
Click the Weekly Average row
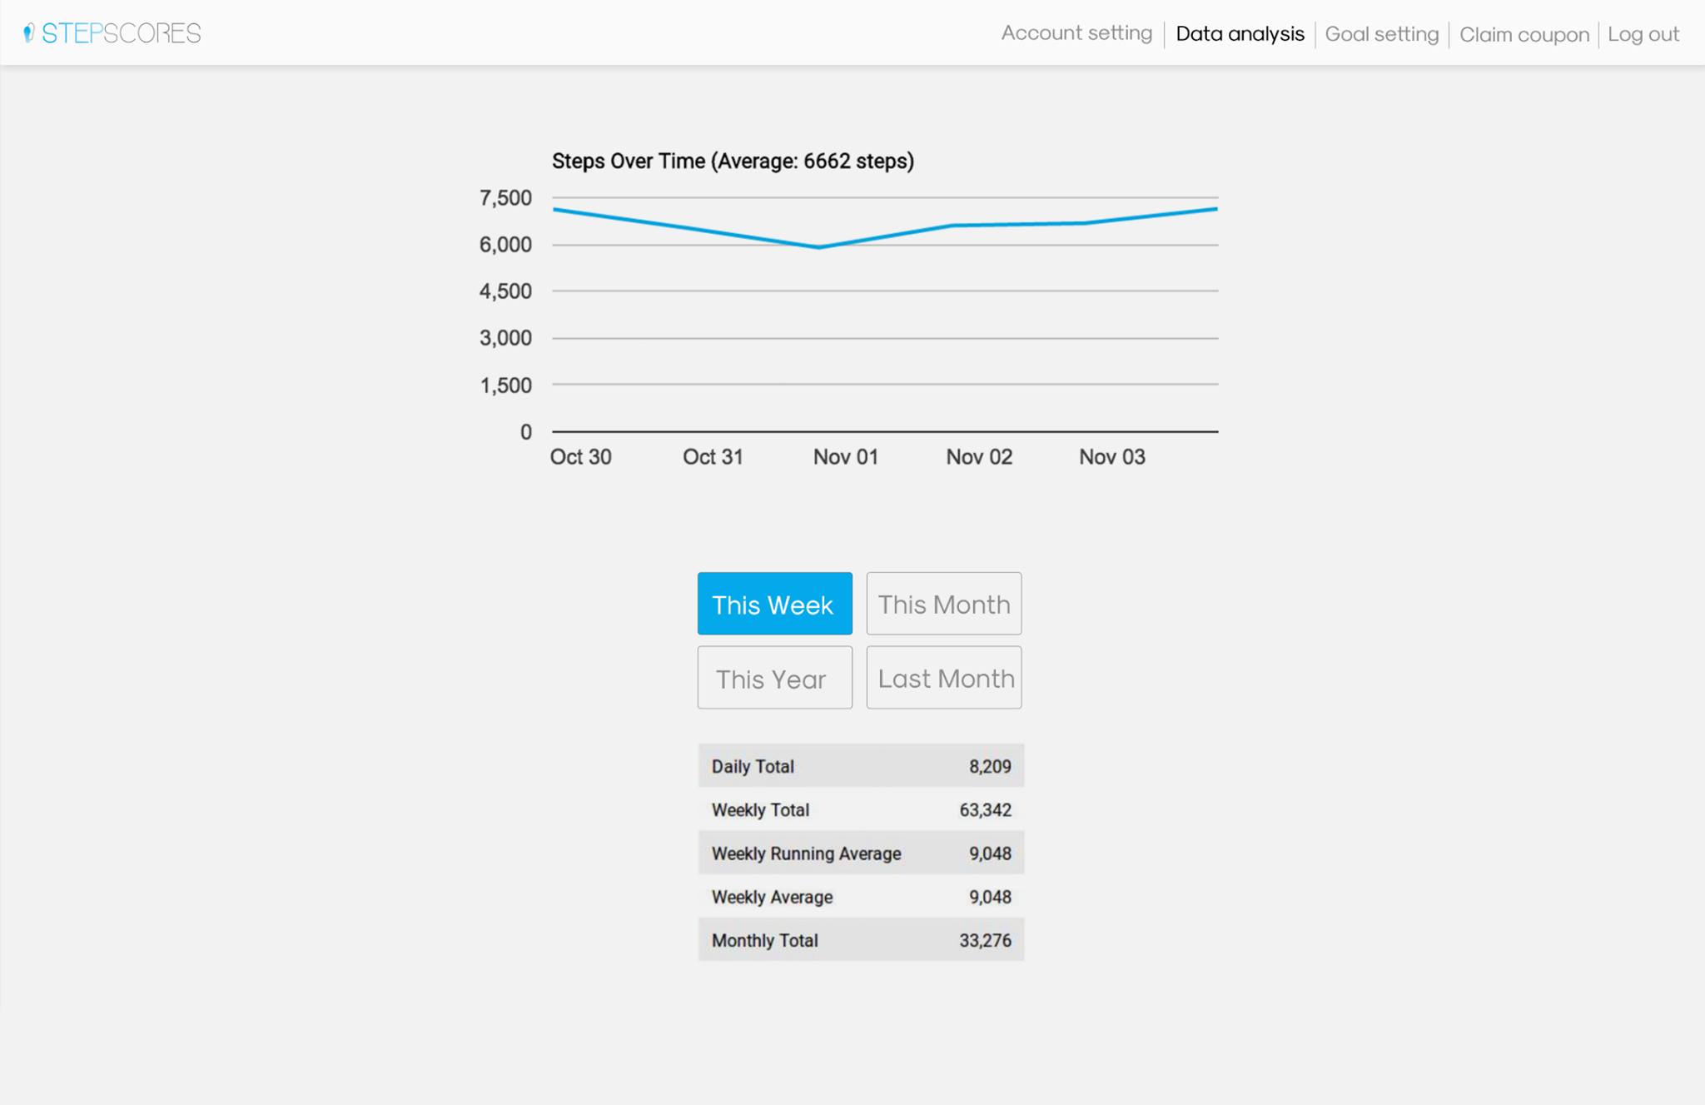coord(860,897)
